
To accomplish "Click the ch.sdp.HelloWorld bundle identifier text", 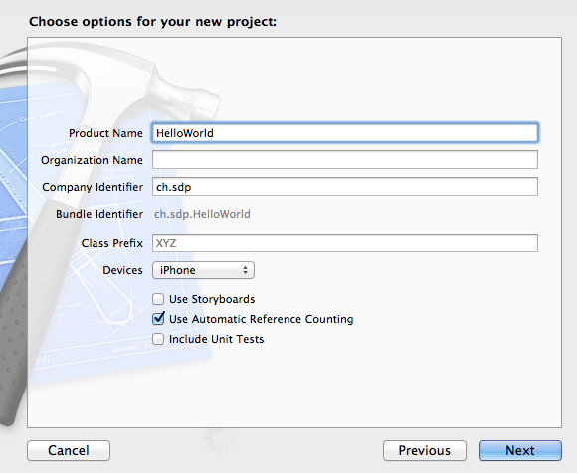I will tap(202, 214).
